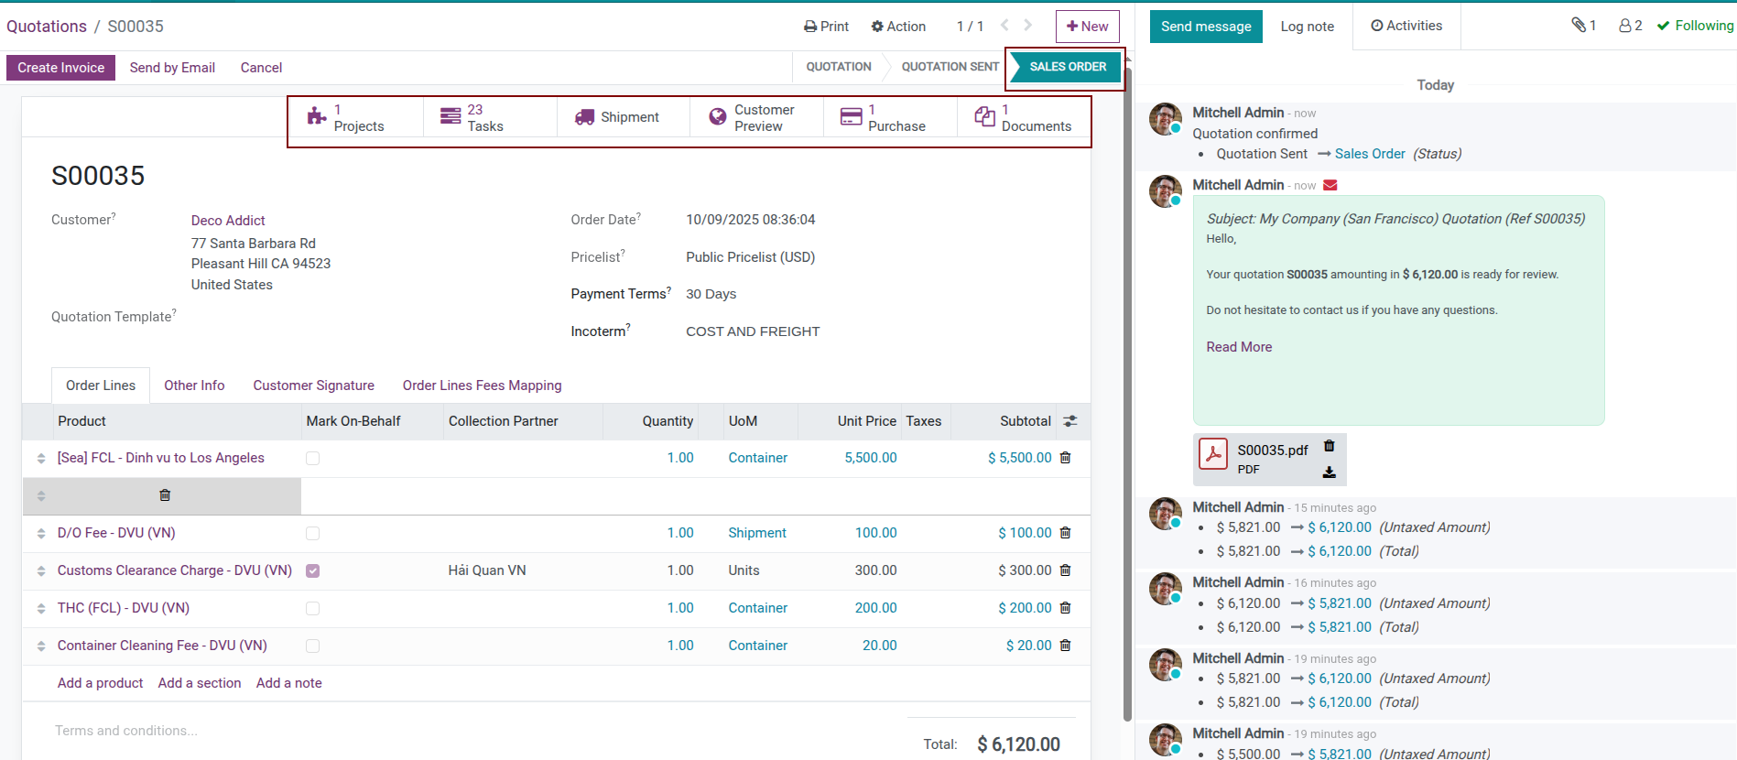1737x760 pixels.
Task: Click the Create Invoice button
Action: click(x=61, y=68)
